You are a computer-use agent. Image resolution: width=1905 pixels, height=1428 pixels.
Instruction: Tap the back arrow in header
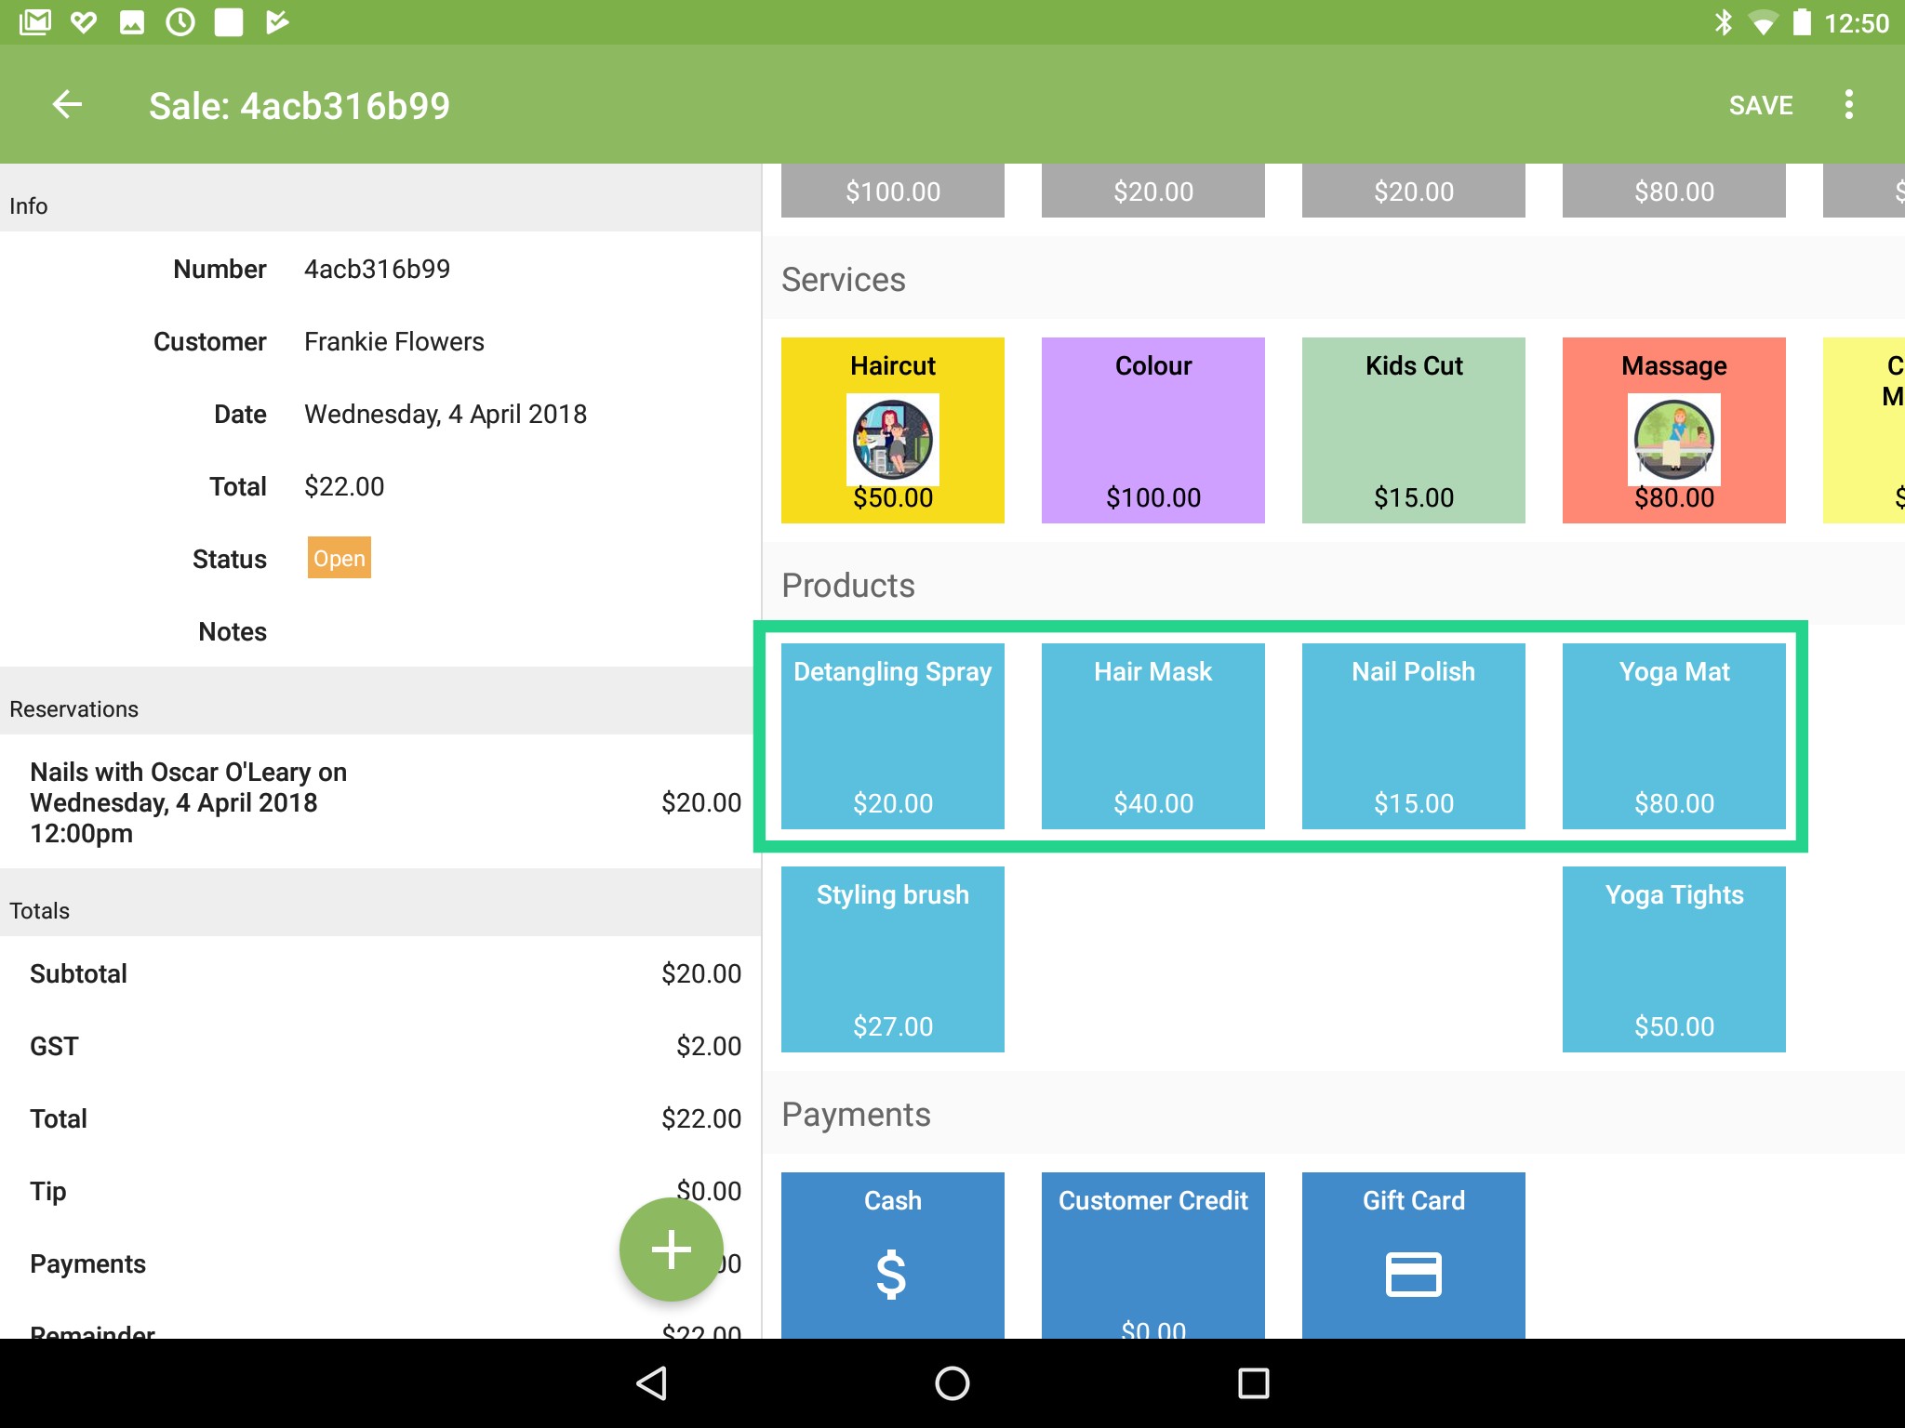[x=67, y=104]
